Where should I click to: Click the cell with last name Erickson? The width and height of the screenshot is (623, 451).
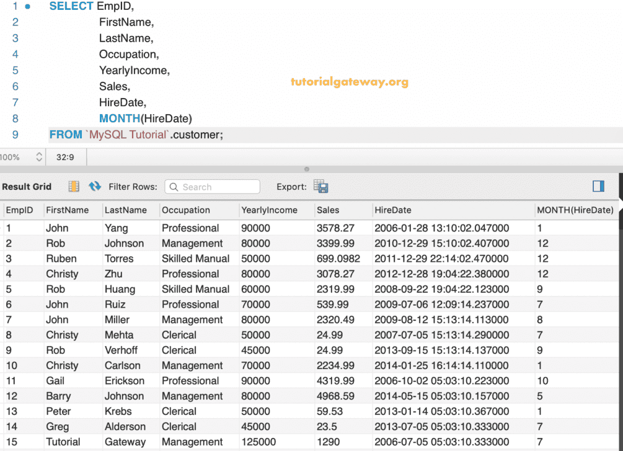125,381
